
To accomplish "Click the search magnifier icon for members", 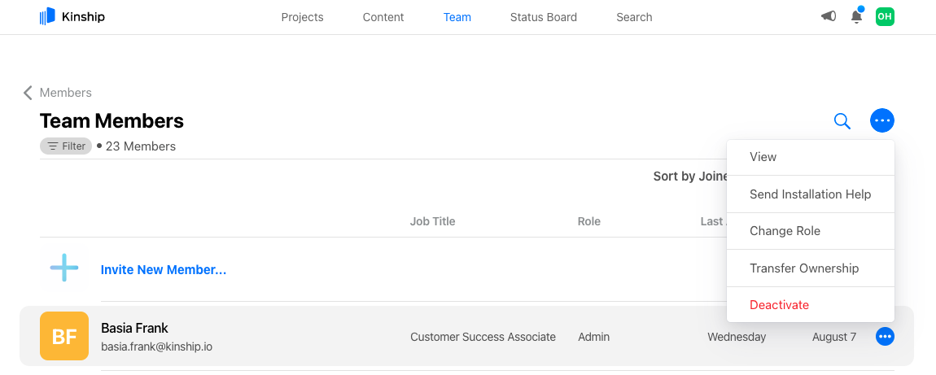I will click(x=842, y=121).
